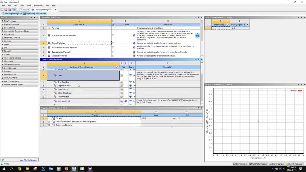Select the Stainless Steel material row
306x172 pixels.
[x=83, y=97]
